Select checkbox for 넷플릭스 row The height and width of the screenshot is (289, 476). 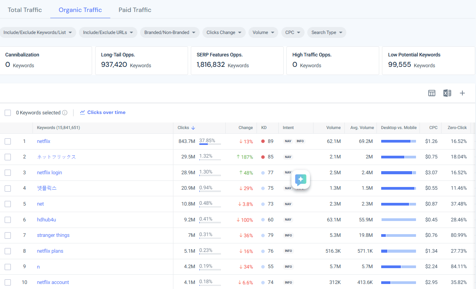click(x=8, y=188)
